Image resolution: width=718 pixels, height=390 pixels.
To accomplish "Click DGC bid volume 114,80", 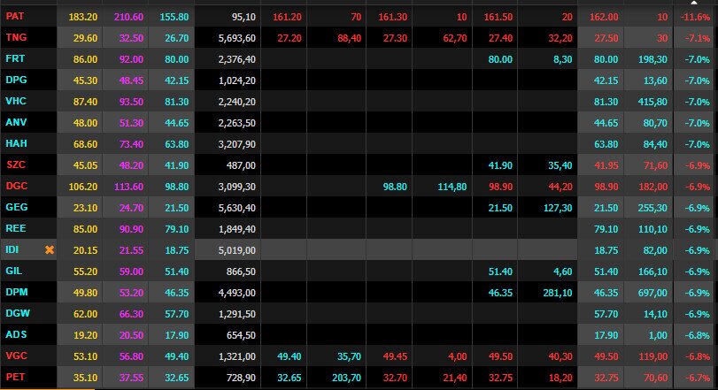I will click(x=452, y=187).
